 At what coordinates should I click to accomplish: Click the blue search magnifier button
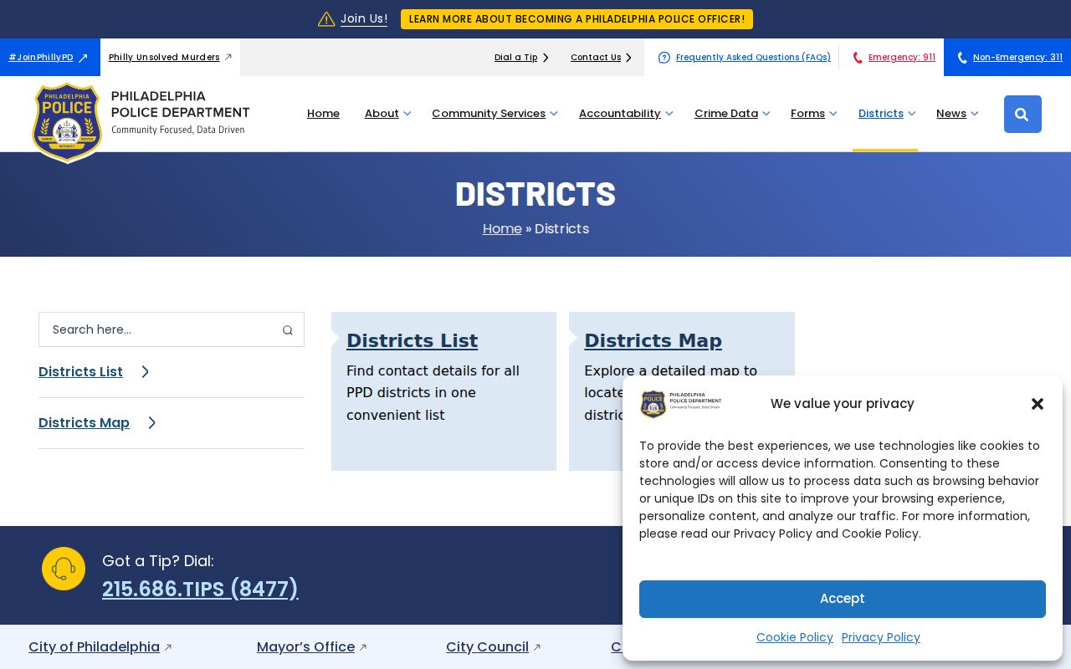pos(1022,114)
